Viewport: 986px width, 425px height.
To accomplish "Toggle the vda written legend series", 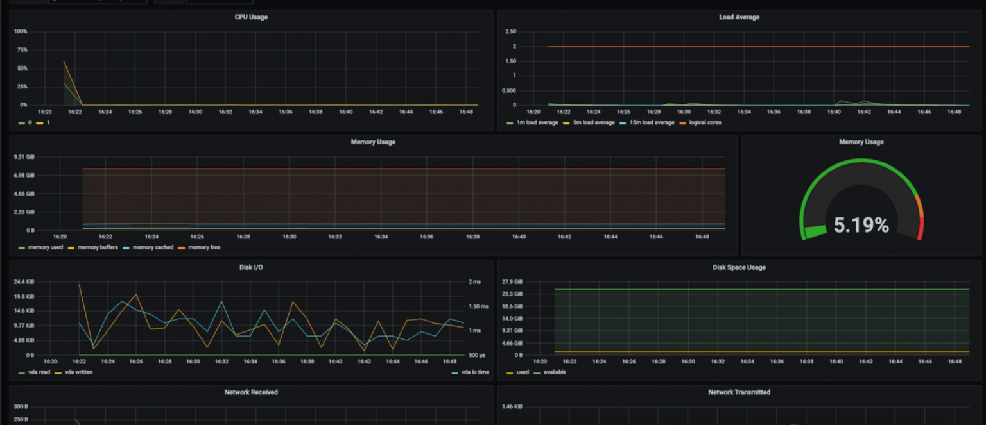I will (78, 372).
